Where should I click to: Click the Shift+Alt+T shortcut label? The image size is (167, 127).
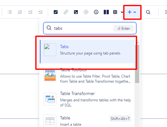coord(120,118)
